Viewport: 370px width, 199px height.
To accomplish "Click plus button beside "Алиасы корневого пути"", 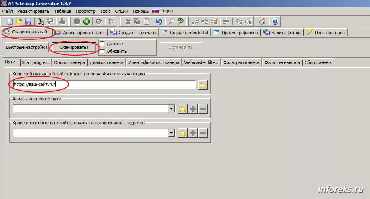I will click(193, 109).
